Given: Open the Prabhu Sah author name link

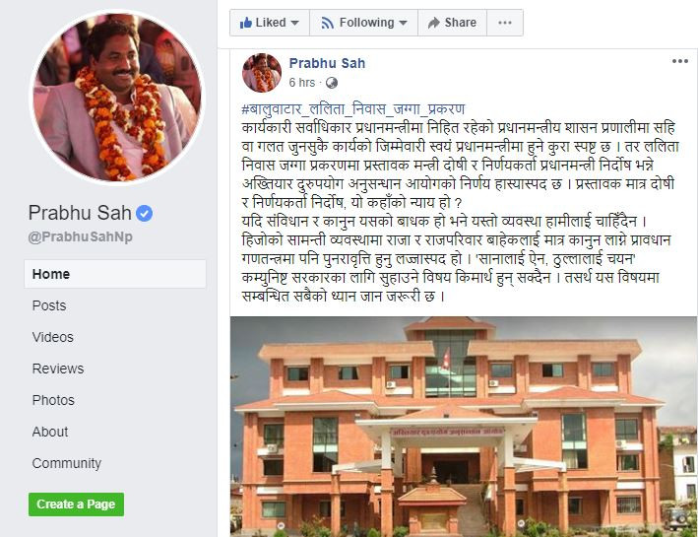Looking at the screenshot, I should tap(327, 63).
